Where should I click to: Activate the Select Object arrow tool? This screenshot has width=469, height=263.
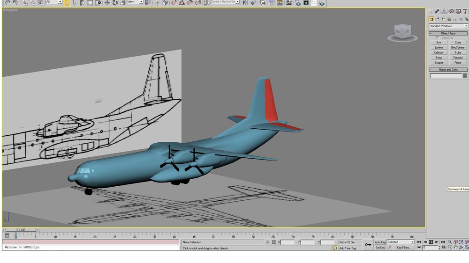click(67, 3)
